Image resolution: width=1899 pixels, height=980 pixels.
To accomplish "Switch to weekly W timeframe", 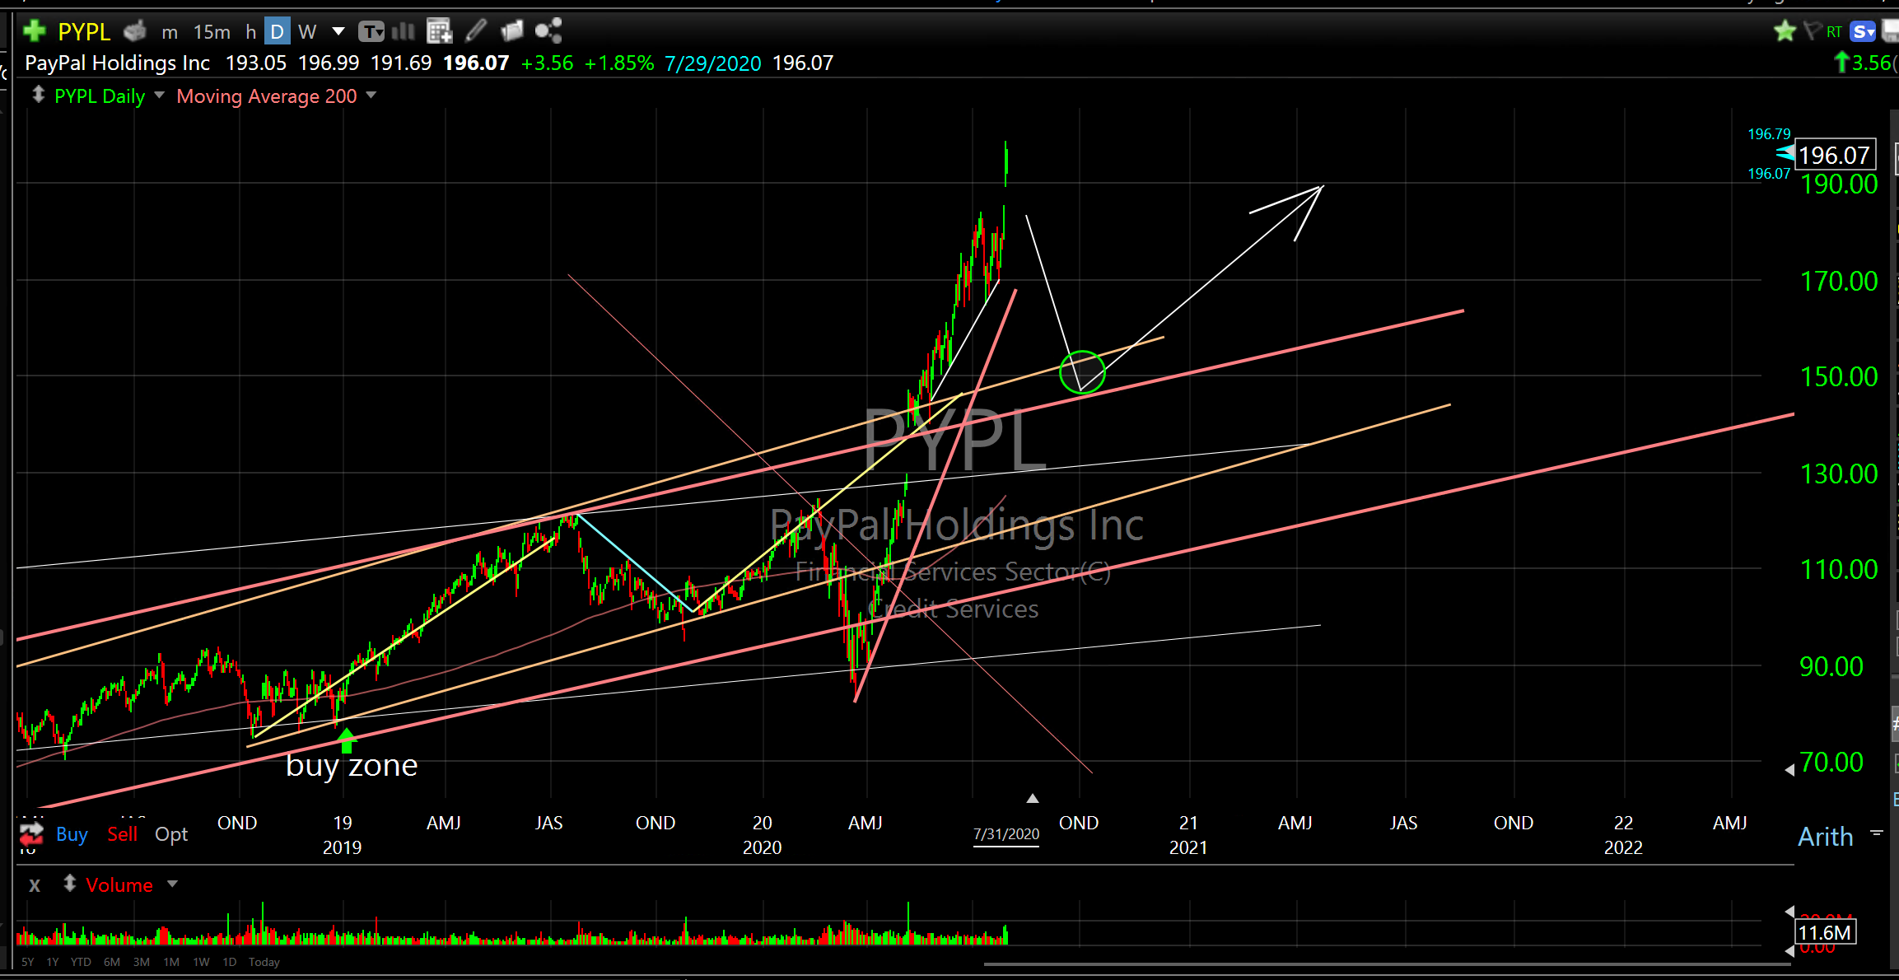I will point(307,31).
